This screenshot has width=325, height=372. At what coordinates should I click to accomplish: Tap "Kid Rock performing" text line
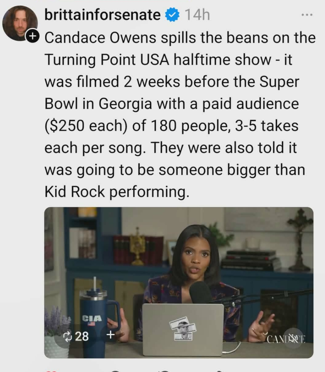[x=117, y=192]
